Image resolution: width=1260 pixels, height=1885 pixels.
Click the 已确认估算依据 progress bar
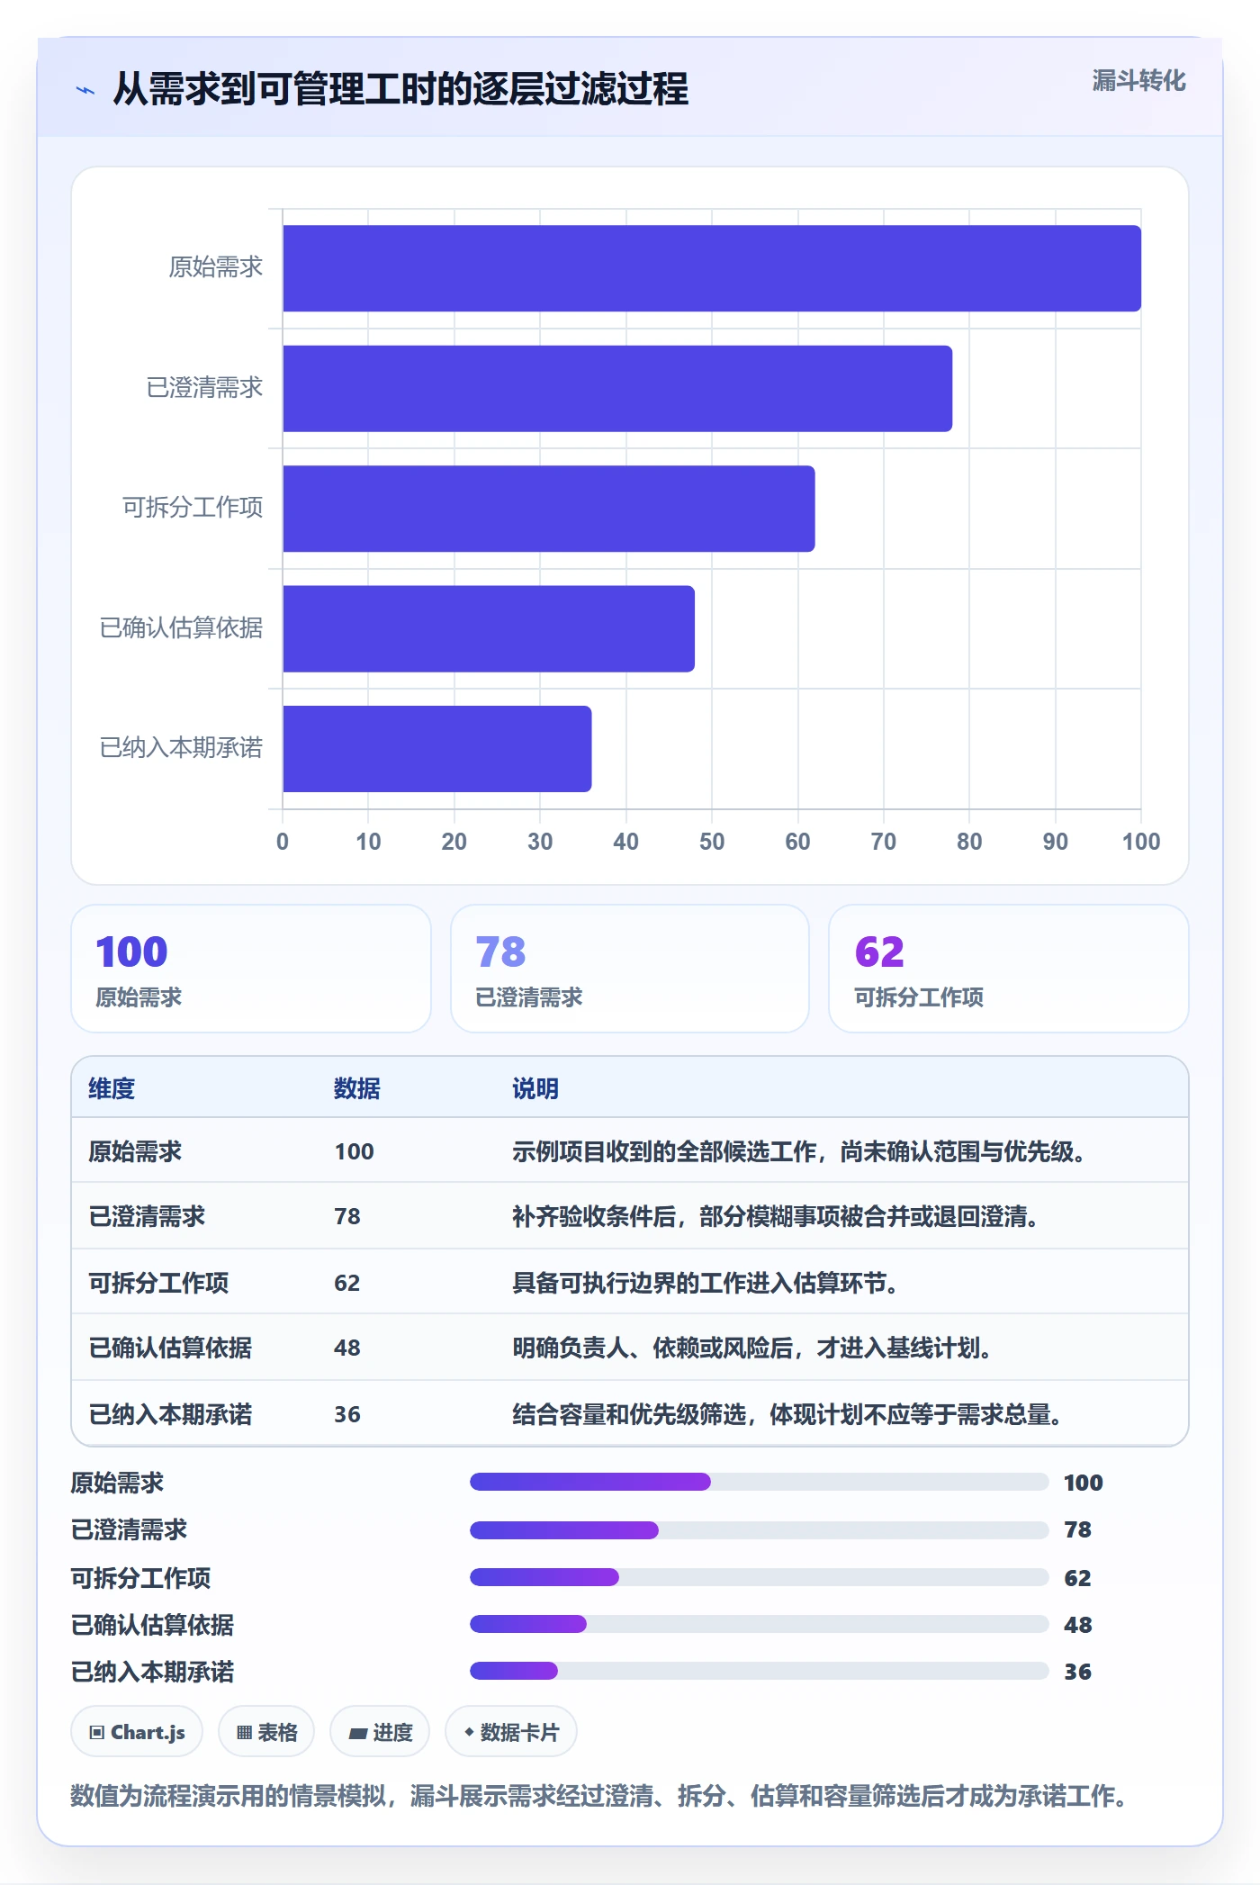click(760, 1624)
